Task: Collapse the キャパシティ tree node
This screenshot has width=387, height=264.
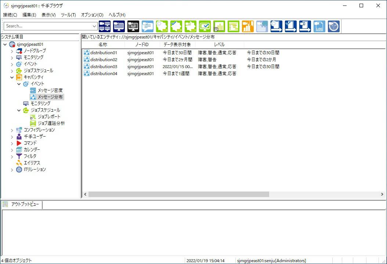Action: click(x=12, y=78)
